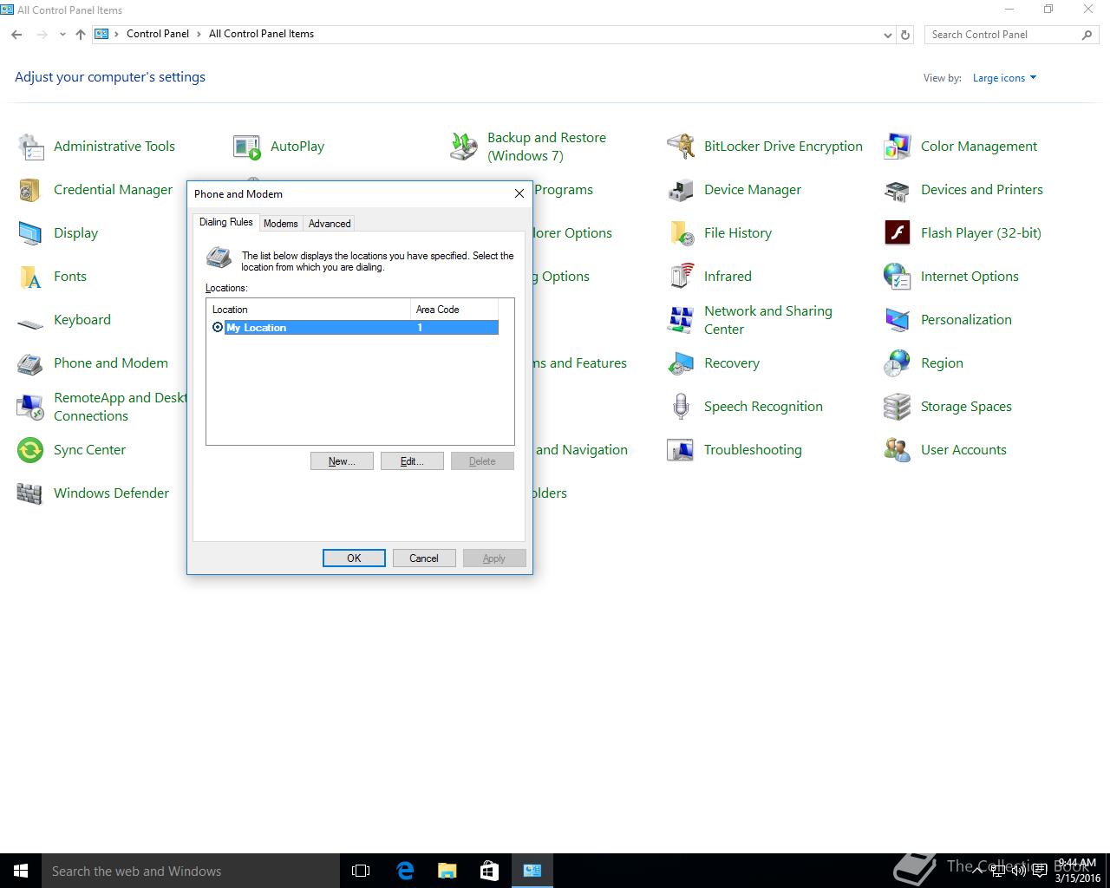The width and height of the screenshot is (1110, 888).
Task: Open Network and Sharing Center icon
Action: pyautogui.click(x=681, y=320)
